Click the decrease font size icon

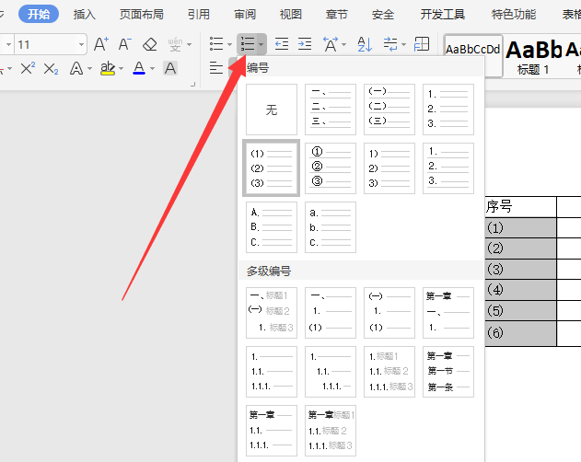pos(125,44)
